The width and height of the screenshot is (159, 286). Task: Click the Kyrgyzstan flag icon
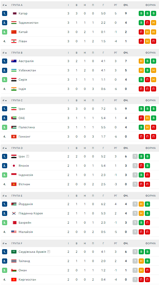[x=14, y=280]
